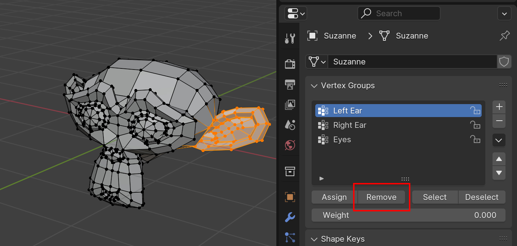Click the Deselect button
This screenshot has height=246, width=517.
tap(482, 197)
